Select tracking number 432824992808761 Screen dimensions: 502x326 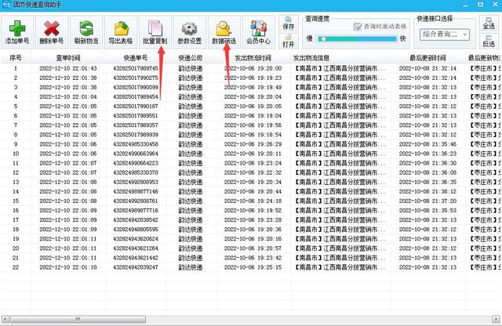coord(136,201)
